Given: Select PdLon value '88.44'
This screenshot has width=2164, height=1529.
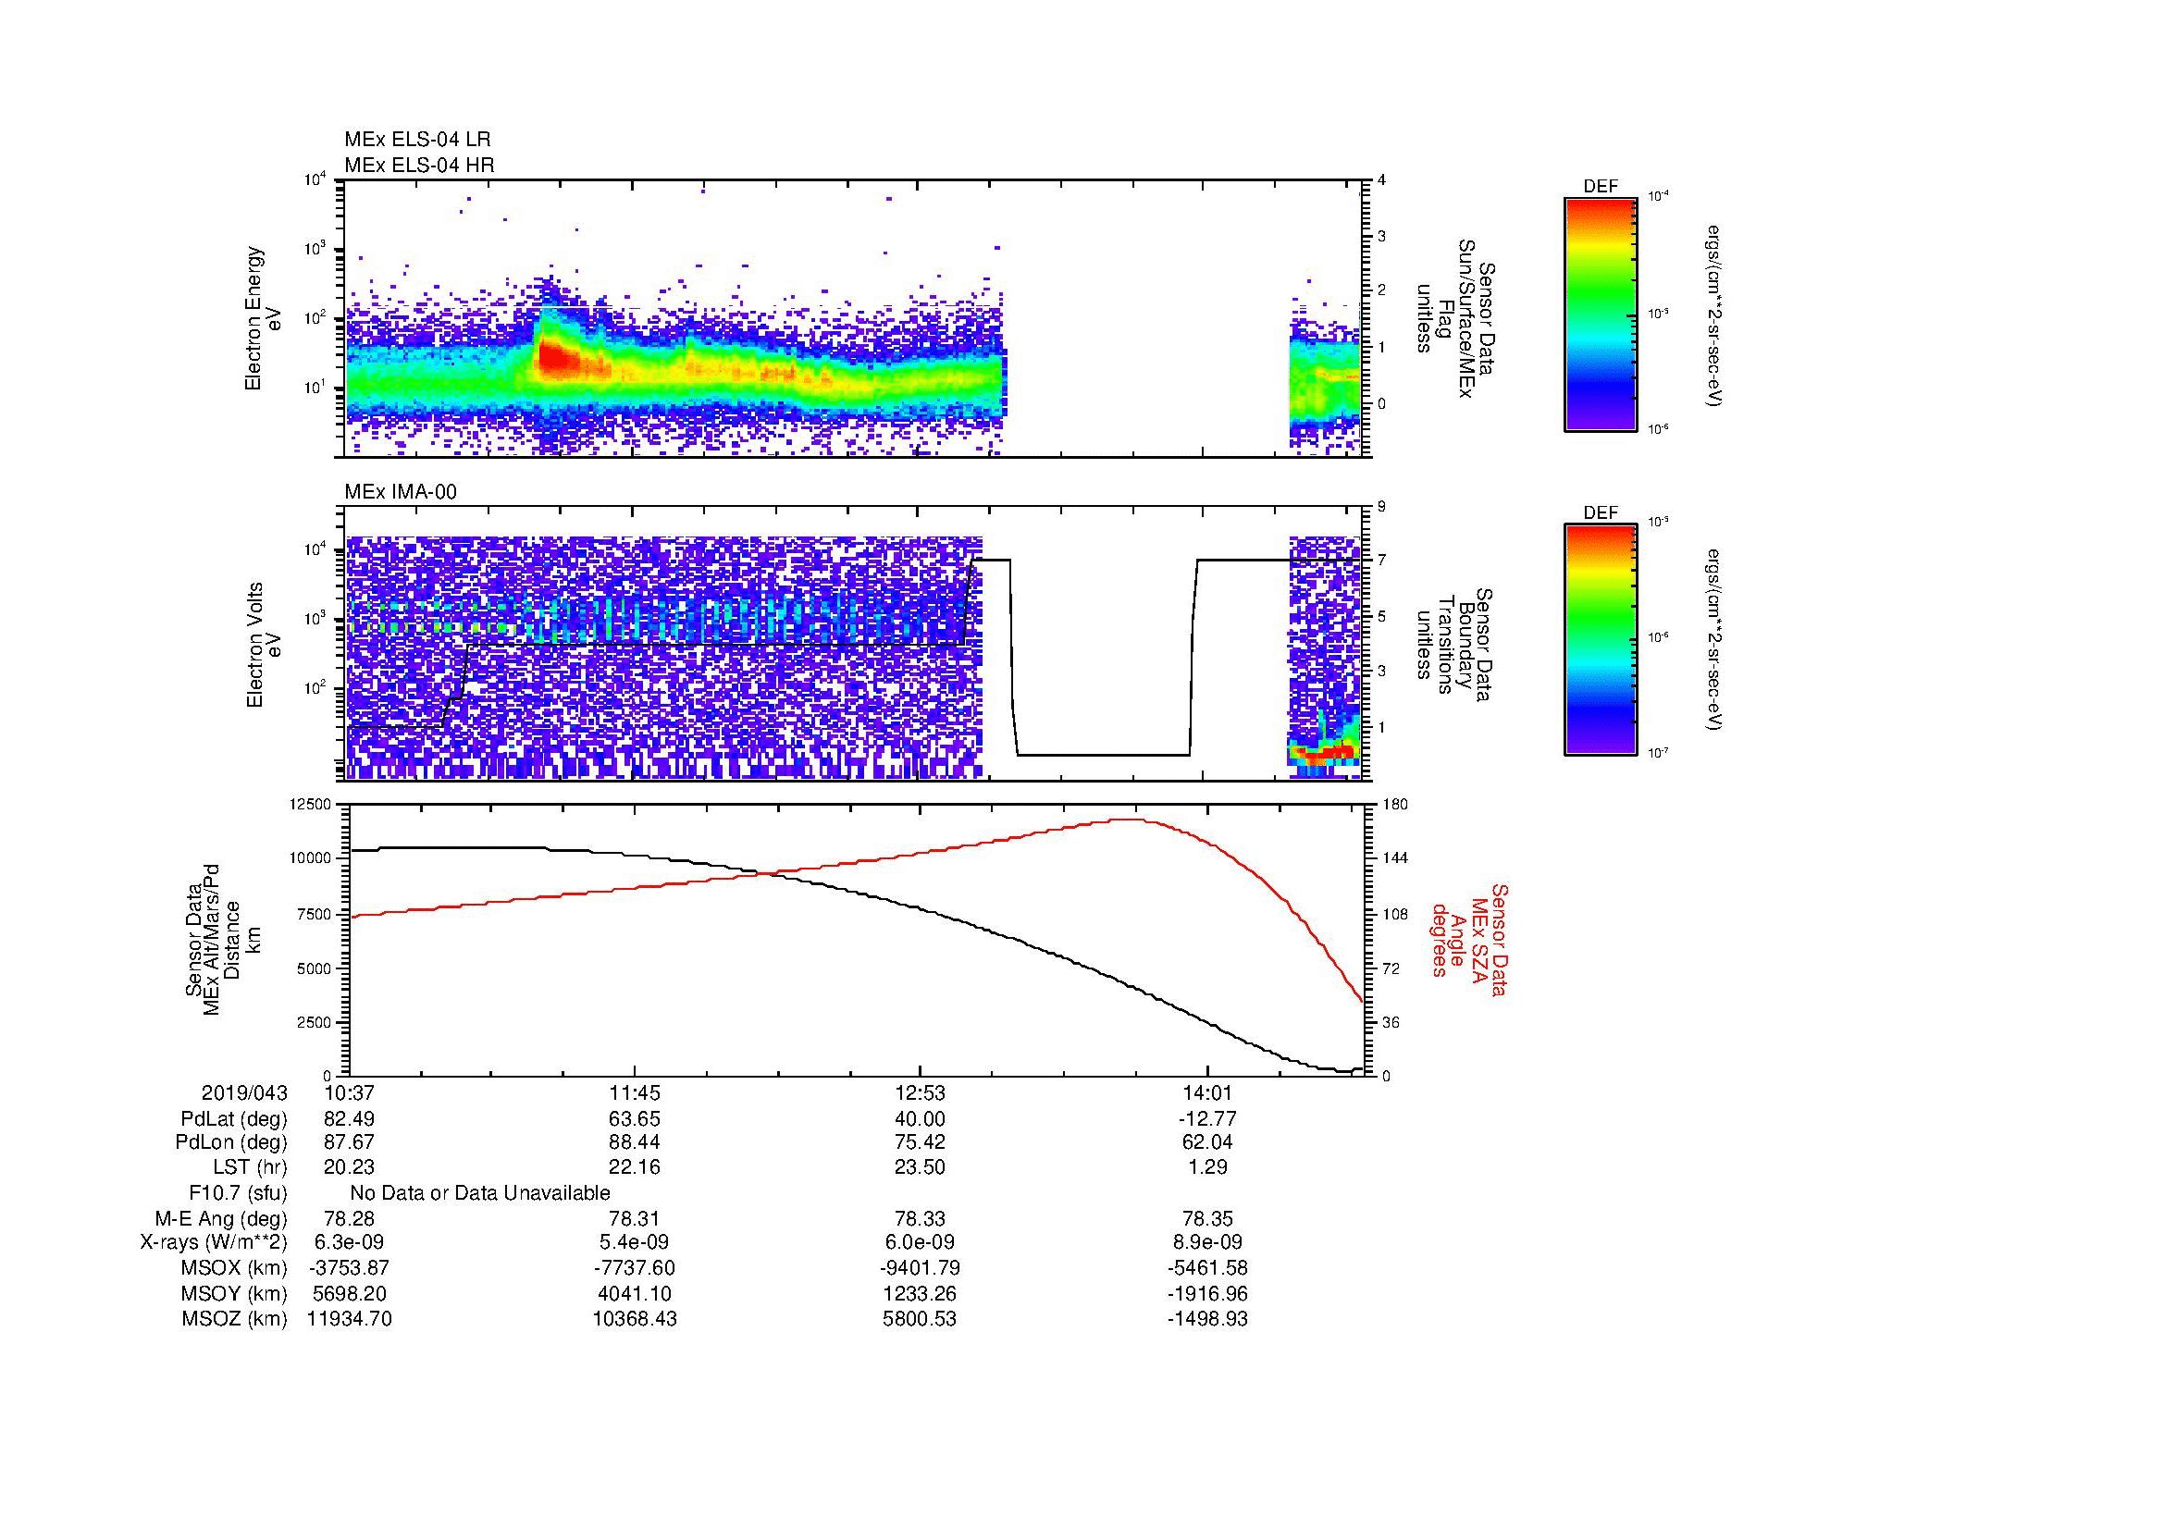Looking at the screenshot, I should pyautogui.click(x=635, y=1142).
